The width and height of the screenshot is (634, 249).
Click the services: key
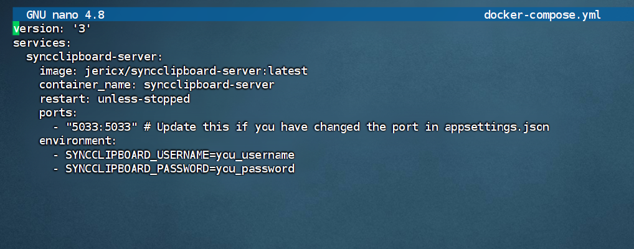point(42,43)
